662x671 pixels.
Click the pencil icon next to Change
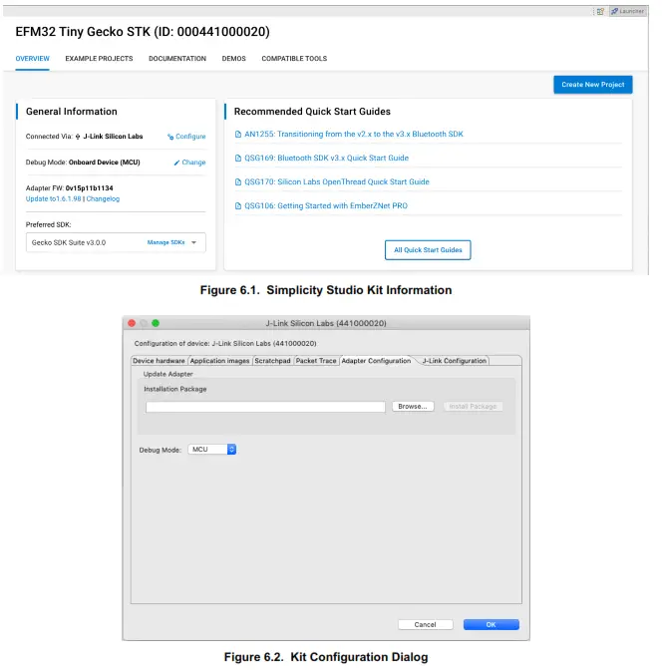pos(176,163)
